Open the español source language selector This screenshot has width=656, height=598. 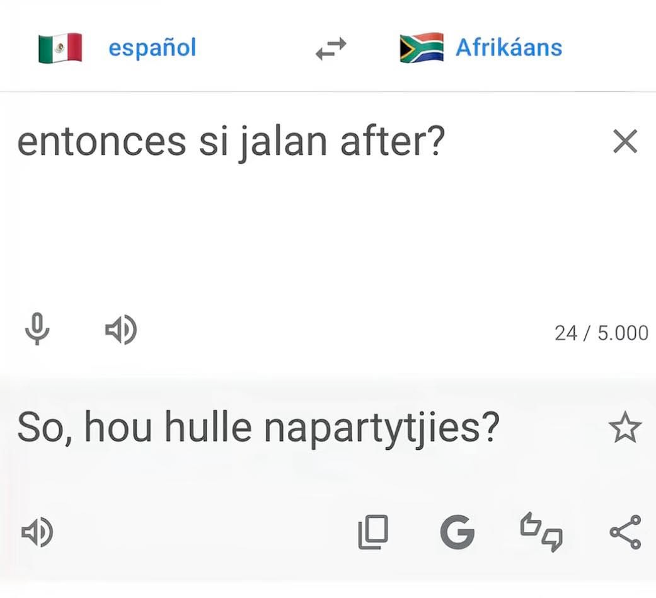(152, 48)
